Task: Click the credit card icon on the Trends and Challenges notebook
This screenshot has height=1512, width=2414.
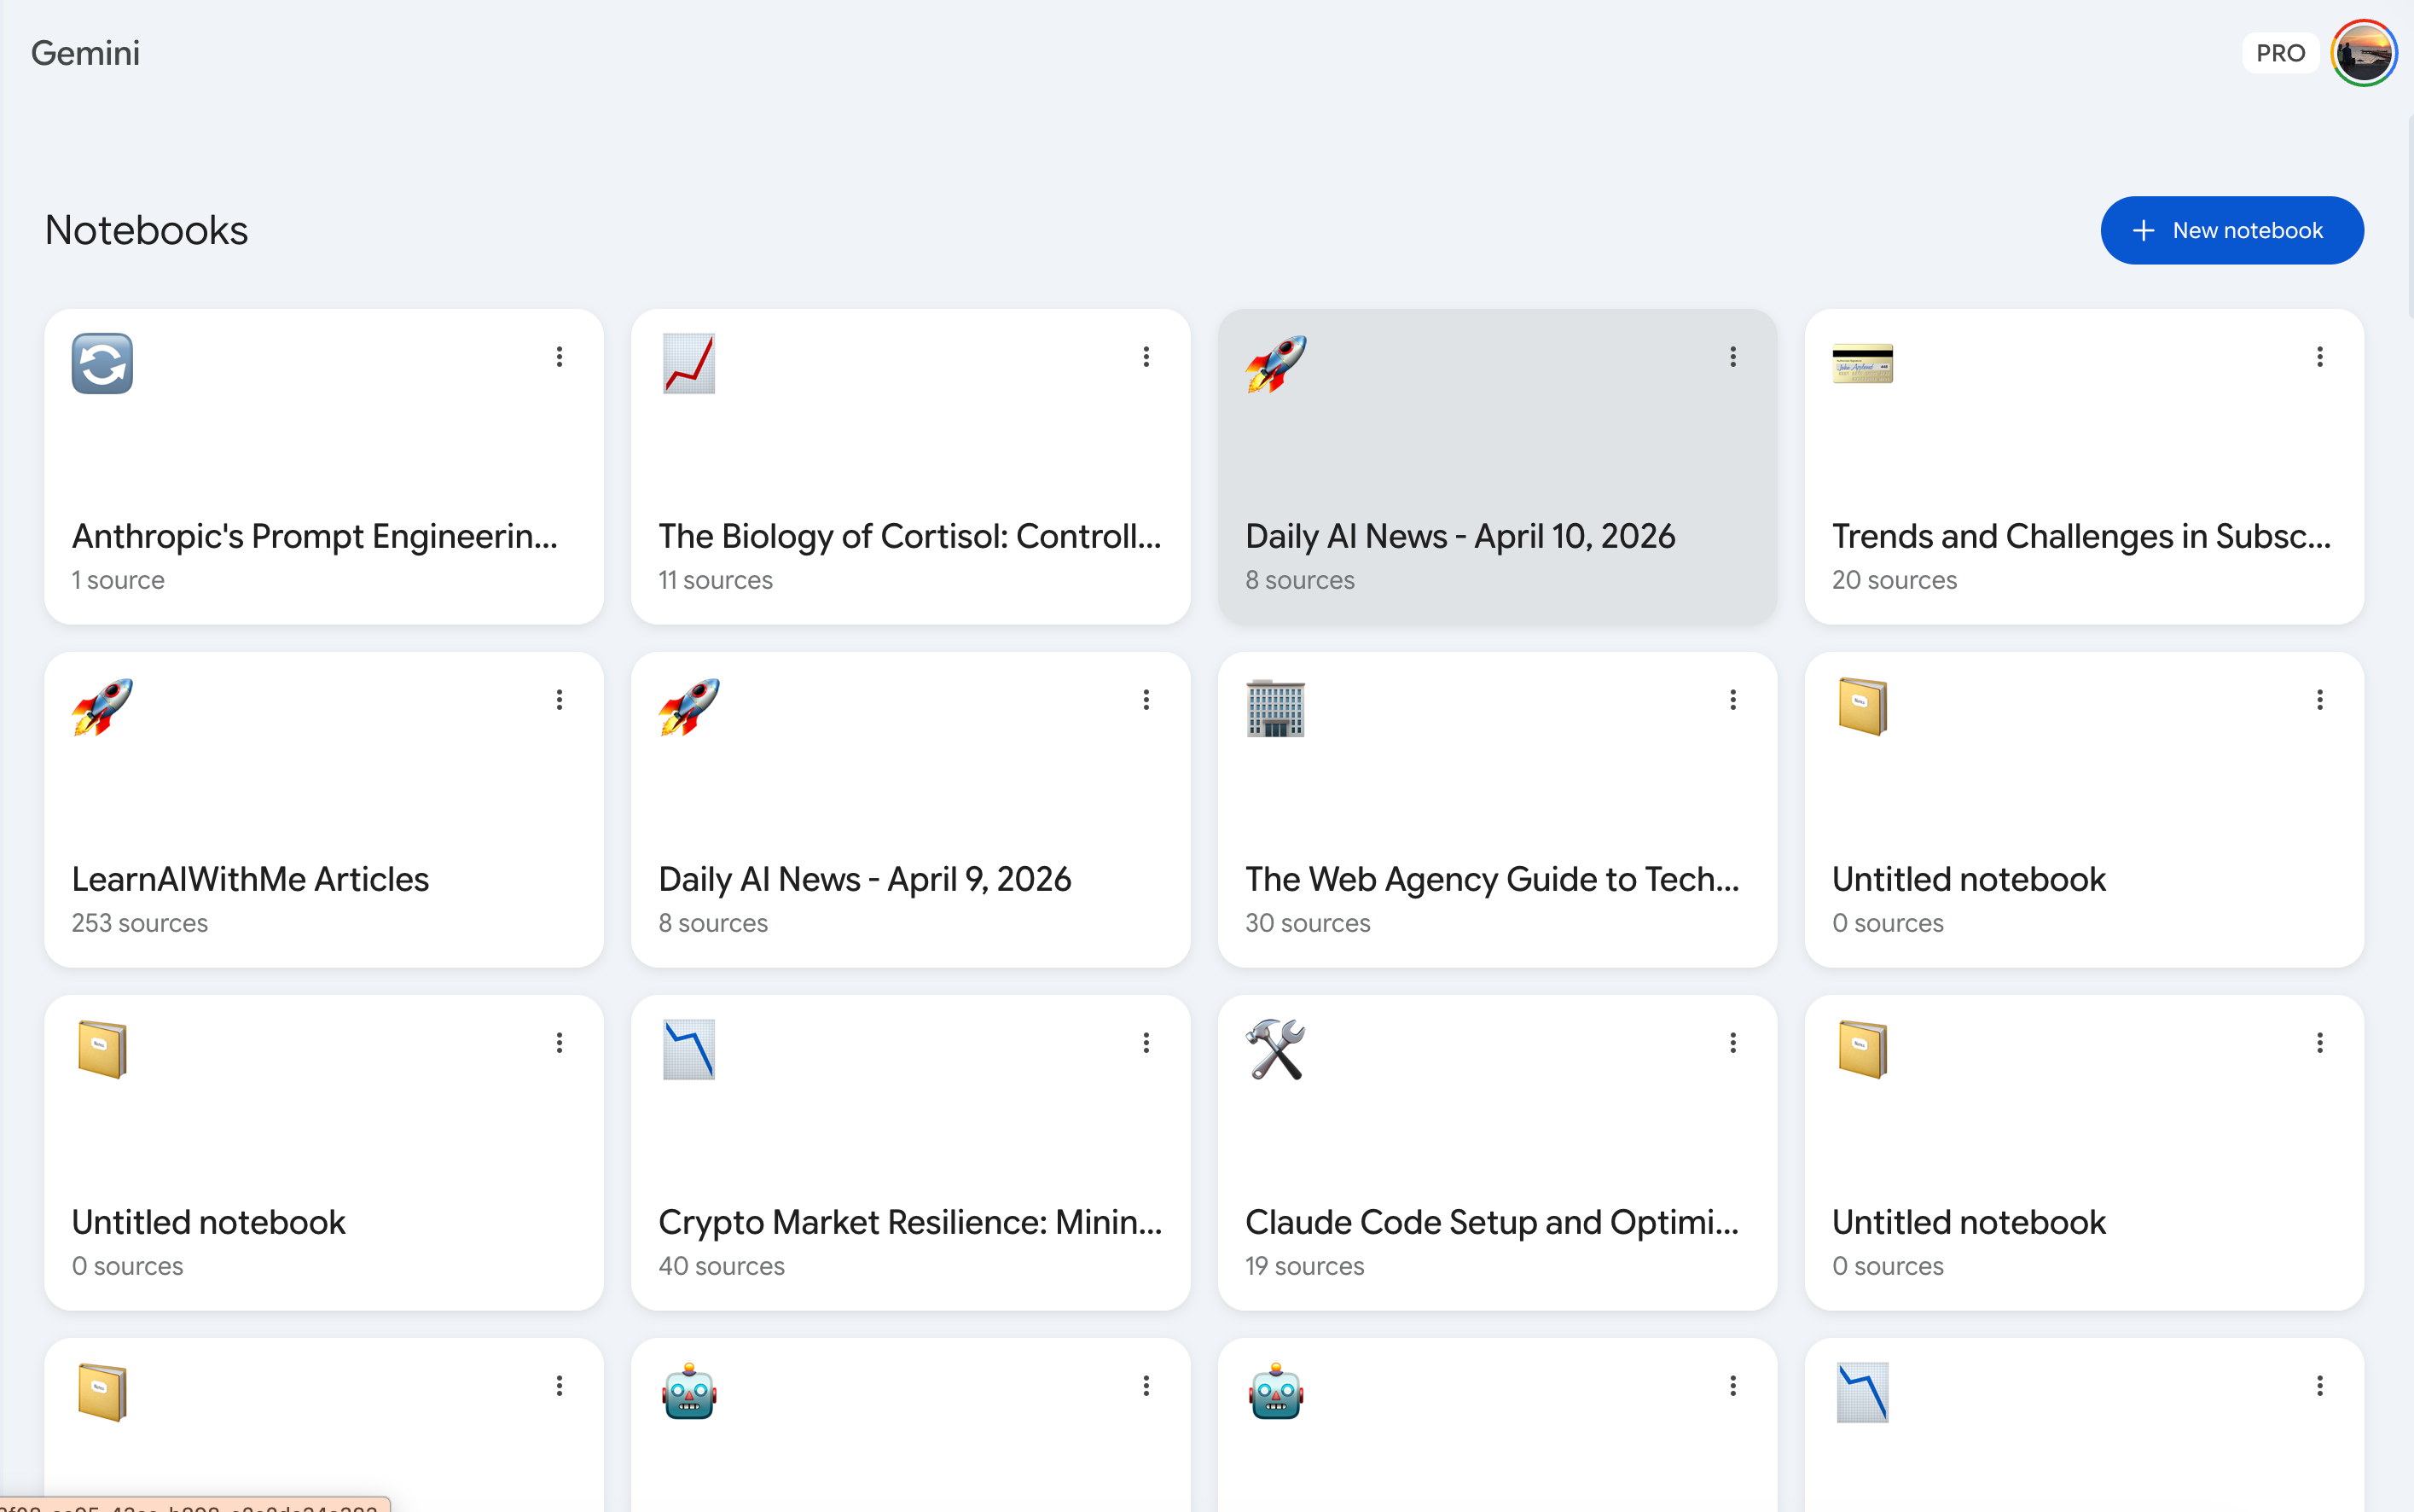Action: click(1862, 364)
